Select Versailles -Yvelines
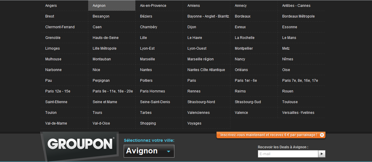Image resolution: width=372 pixels, height=162 pixels. tap(298, 113)
